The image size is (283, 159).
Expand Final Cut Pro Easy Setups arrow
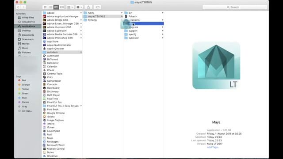[x=81, y=106]
